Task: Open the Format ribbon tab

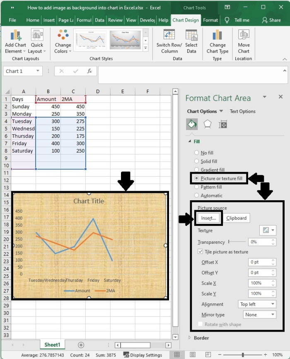Action: [x=210, y=20]
